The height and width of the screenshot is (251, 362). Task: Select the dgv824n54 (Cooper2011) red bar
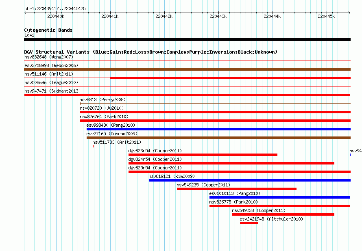(231, 163)
